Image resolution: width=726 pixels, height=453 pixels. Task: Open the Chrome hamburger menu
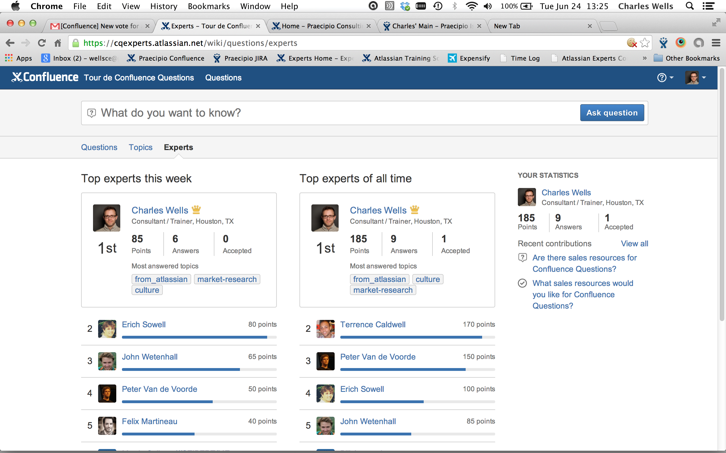(716, 43)
